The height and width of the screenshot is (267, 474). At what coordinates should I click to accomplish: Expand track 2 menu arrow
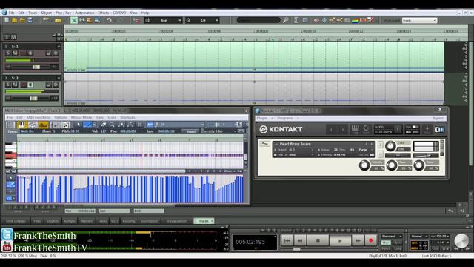click(x=59, y=78)
